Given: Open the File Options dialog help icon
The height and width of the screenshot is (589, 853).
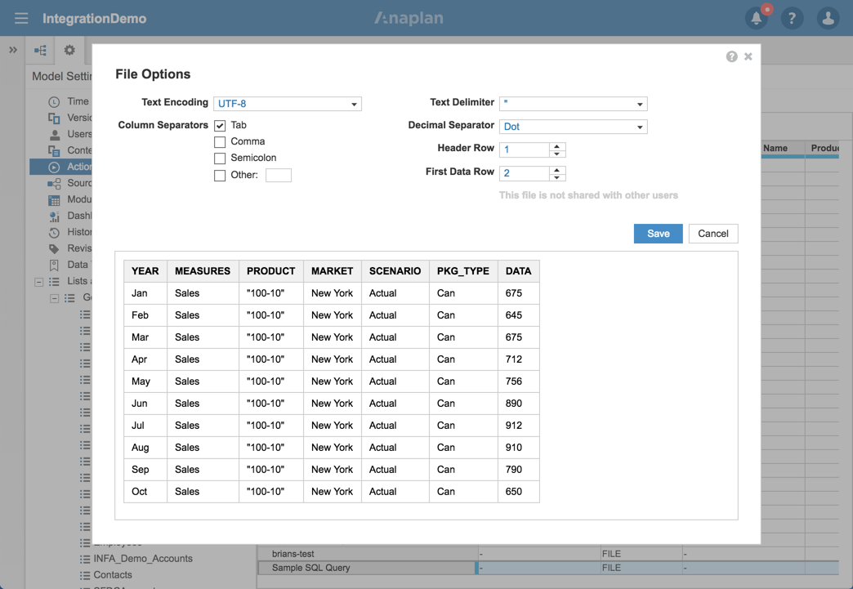Looking at the screenshot, I should click(732, 56).
